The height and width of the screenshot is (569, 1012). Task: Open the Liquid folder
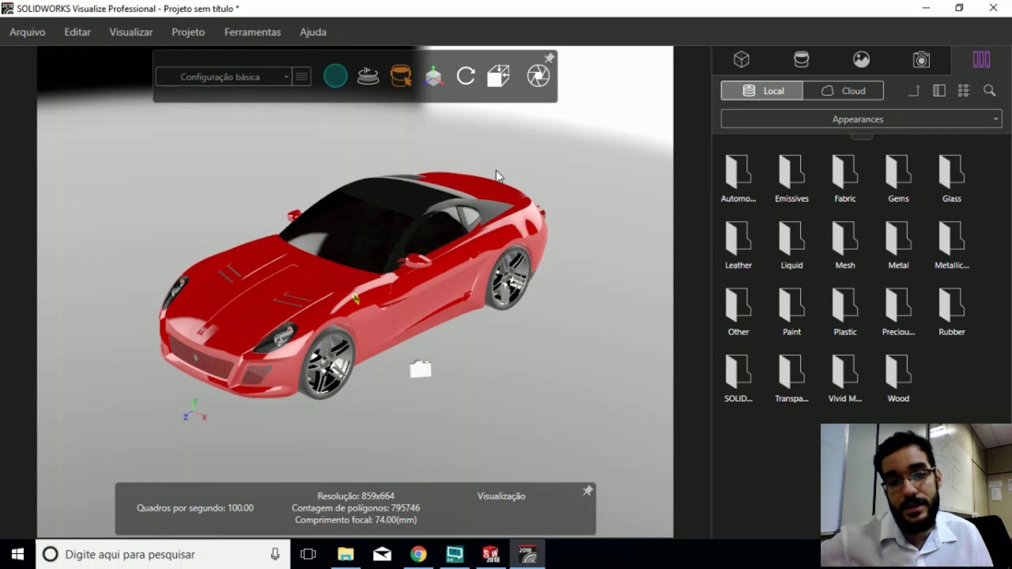tap(791, 245)
